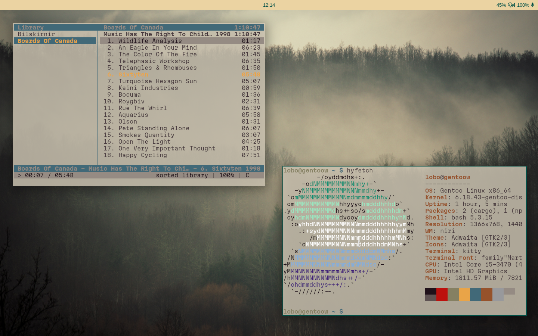The height and width of the screenshot is (336, 538).
Task: Click the Boards Of Canada track pane header
Action: 182,27
